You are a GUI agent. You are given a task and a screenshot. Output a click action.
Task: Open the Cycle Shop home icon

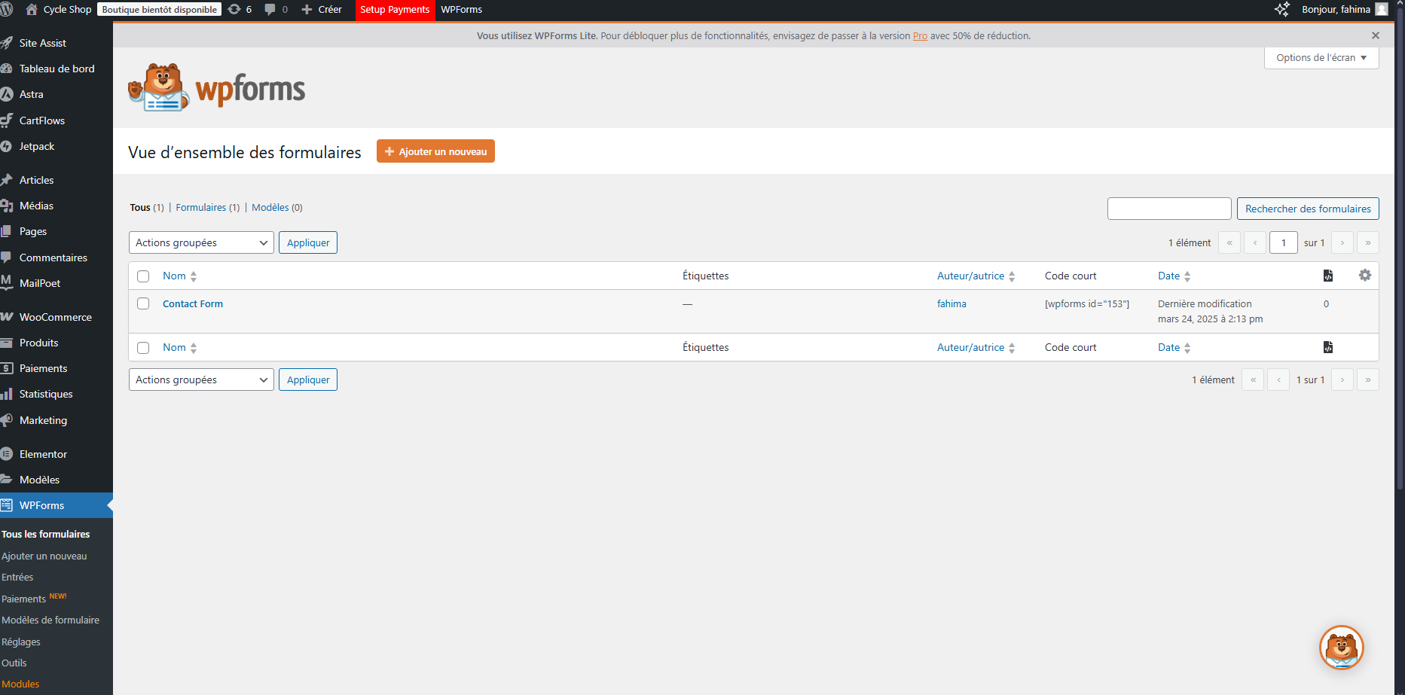(x=32, y=10)
